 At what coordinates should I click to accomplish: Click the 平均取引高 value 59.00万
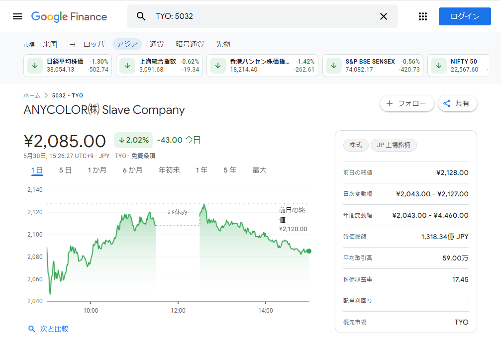point(455,258)
